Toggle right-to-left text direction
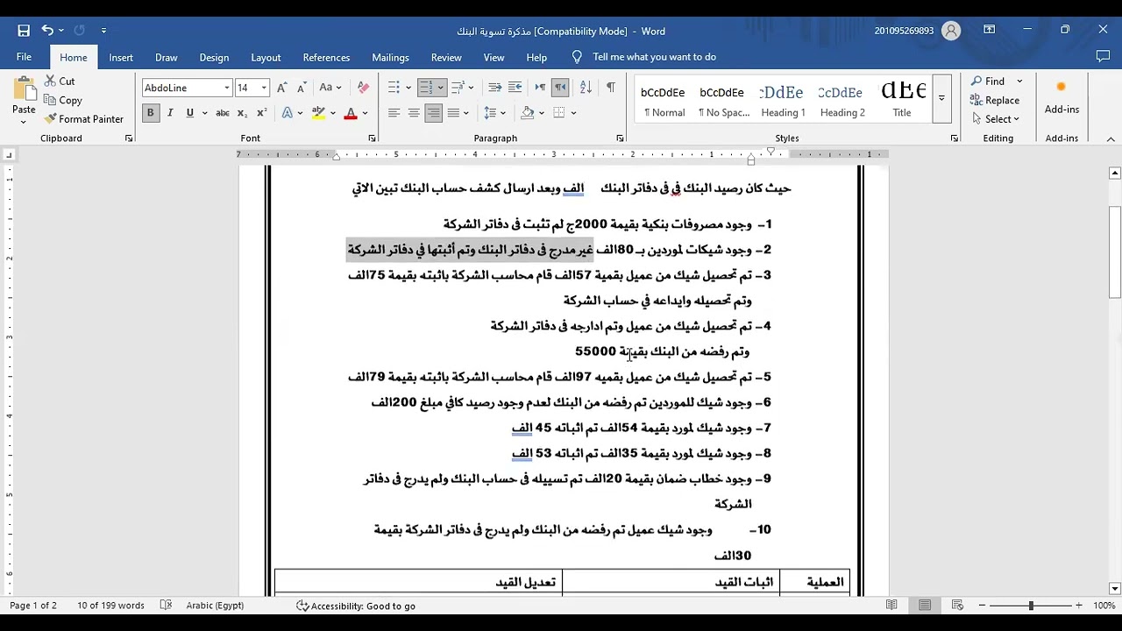1122x631 pixels. coord(560,88)
